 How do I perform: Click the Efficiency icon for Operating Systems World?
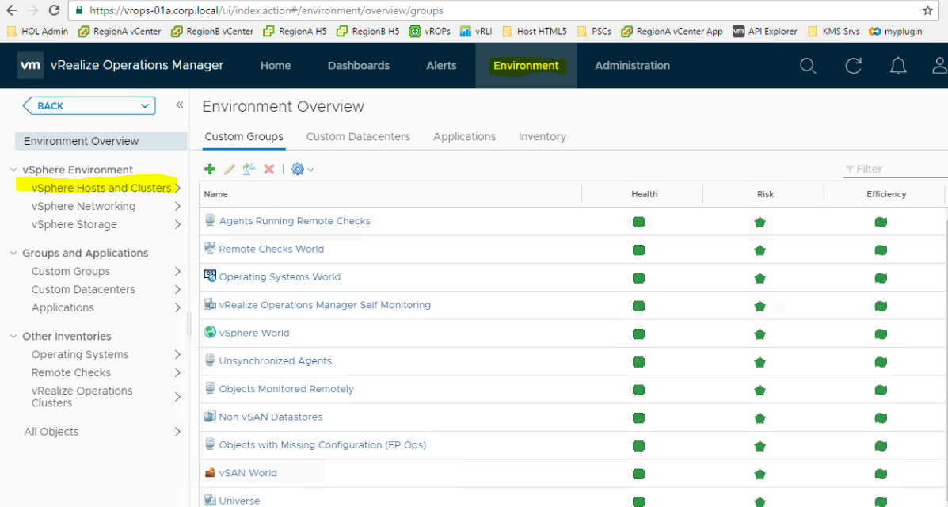(x=881, y=278)
